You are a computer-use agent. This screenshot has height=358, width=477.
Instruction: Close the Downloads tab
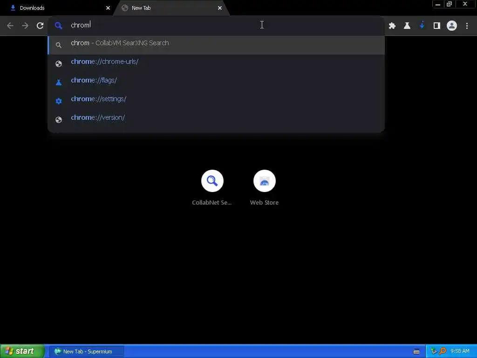click(108, 8)
